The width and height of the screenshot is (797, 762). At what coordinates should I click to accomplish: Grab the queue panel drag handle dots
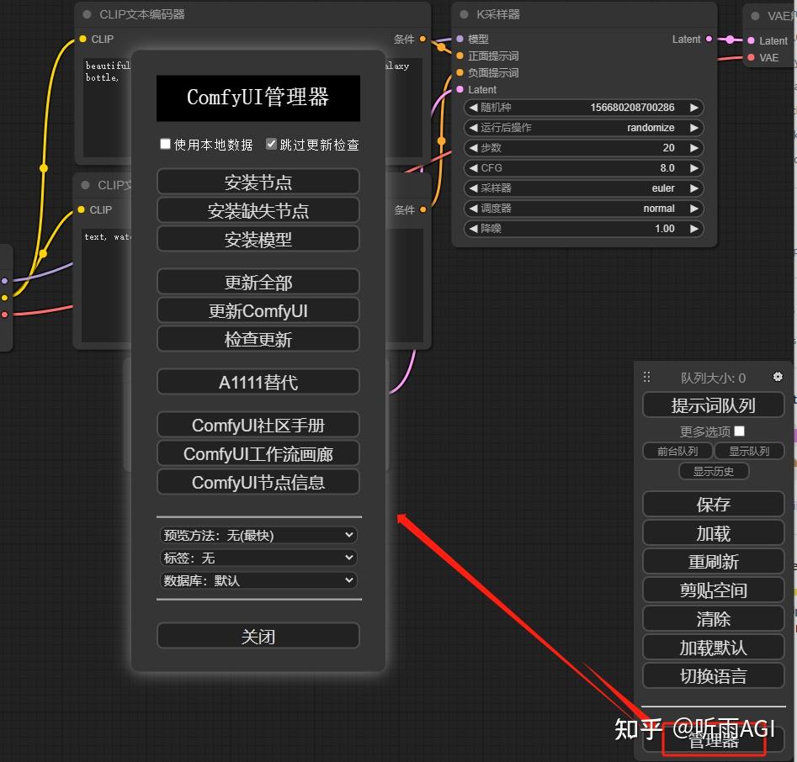pyautogui.click(x=646, y=377)
